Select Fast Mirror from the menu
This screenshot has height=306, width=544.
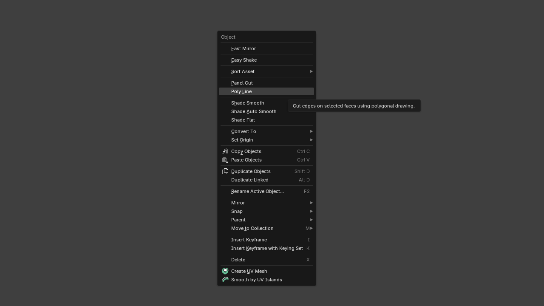(244, 48)
